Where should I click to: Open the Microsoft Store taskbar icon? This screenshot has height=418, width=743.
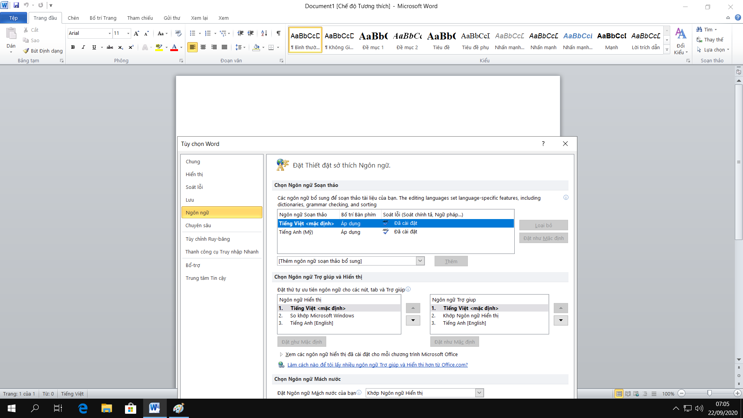click(x=130, y=408)
